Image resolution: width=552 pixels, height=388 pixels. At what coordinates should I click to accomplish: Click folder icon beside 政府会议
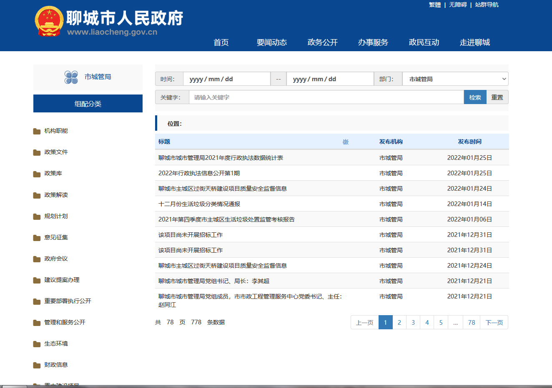tap(37, 259)
